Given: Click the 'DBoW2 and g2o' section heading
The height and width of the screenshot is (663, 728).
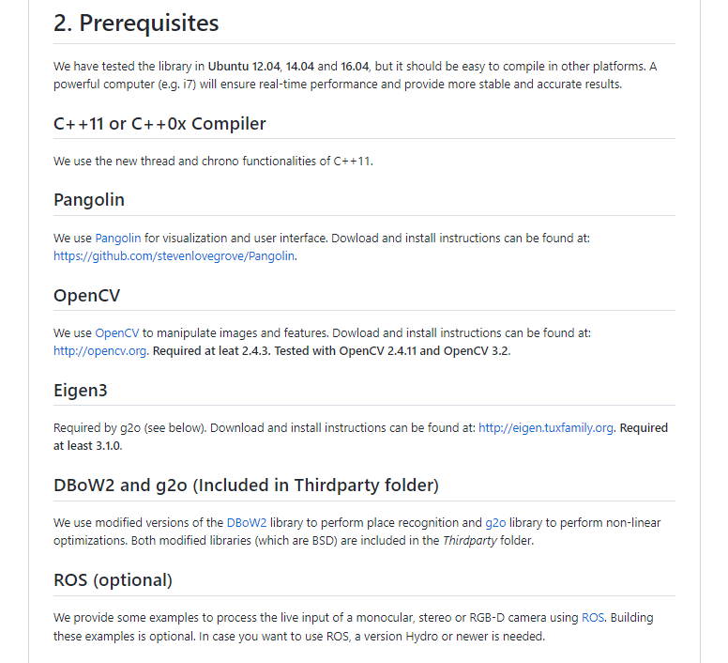Looking at the screenshot, I should [x=246, y=486].
